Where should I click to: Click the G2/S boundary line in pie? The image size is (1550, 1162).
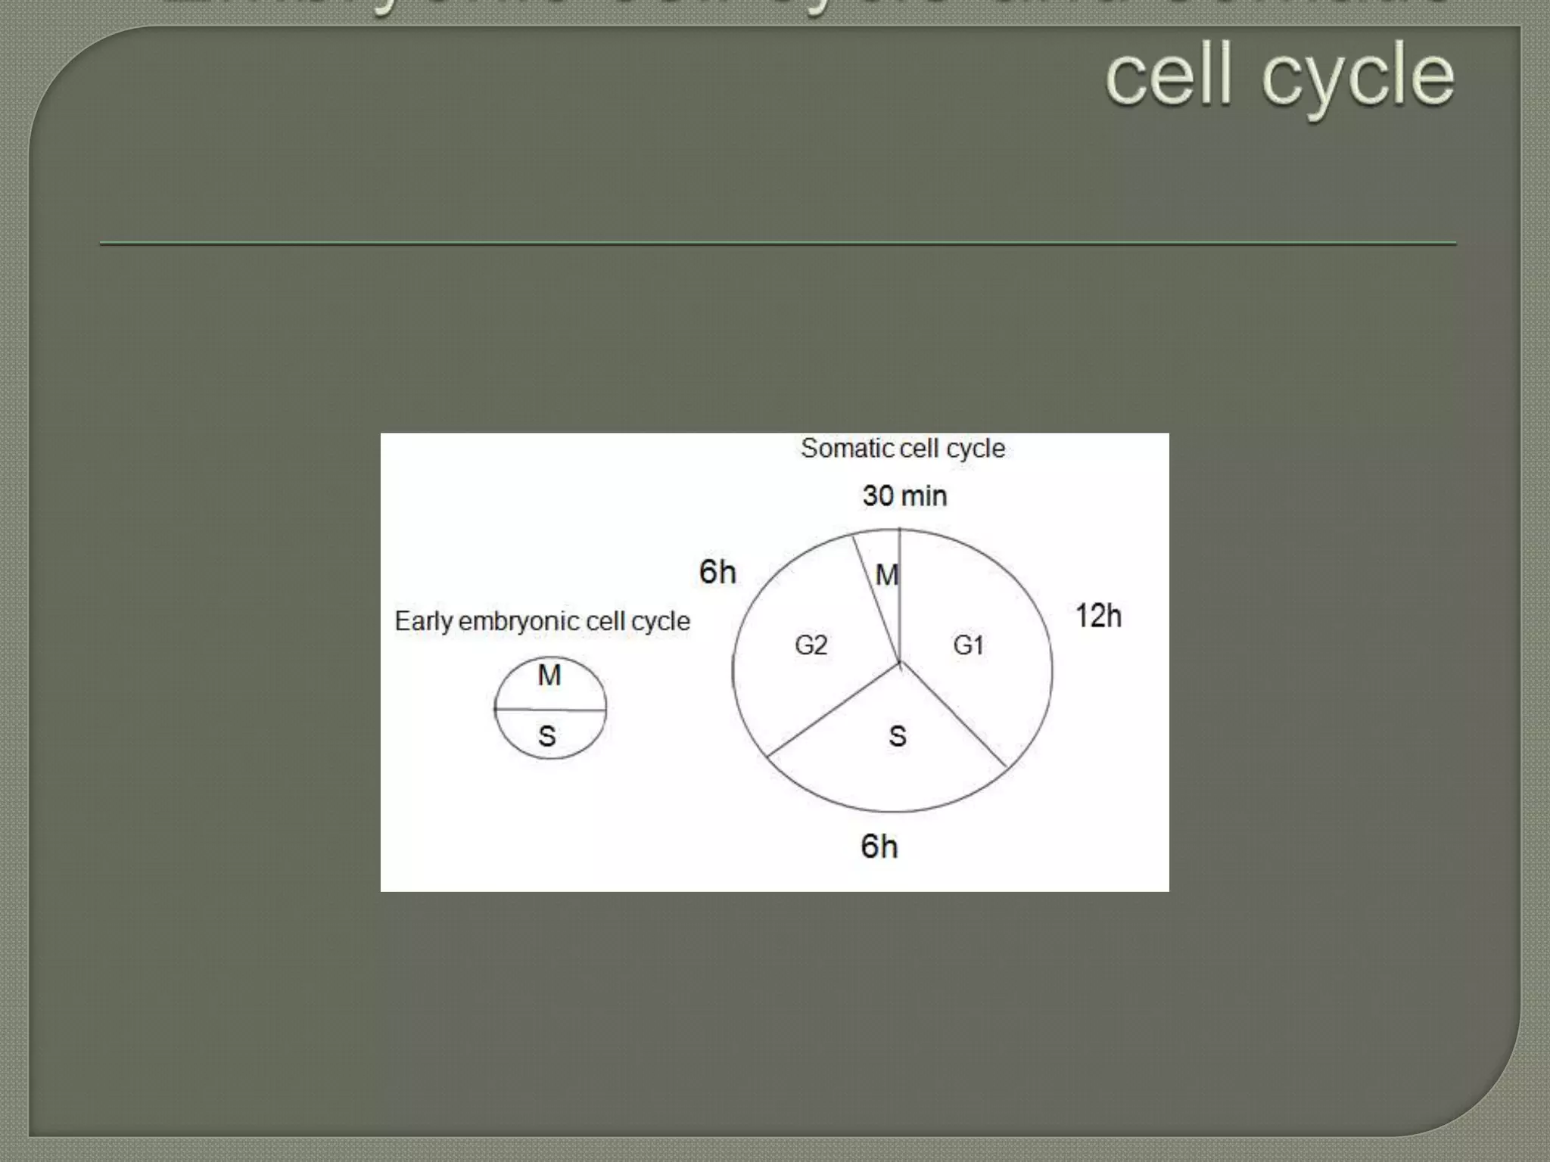[x=833, y=710]
